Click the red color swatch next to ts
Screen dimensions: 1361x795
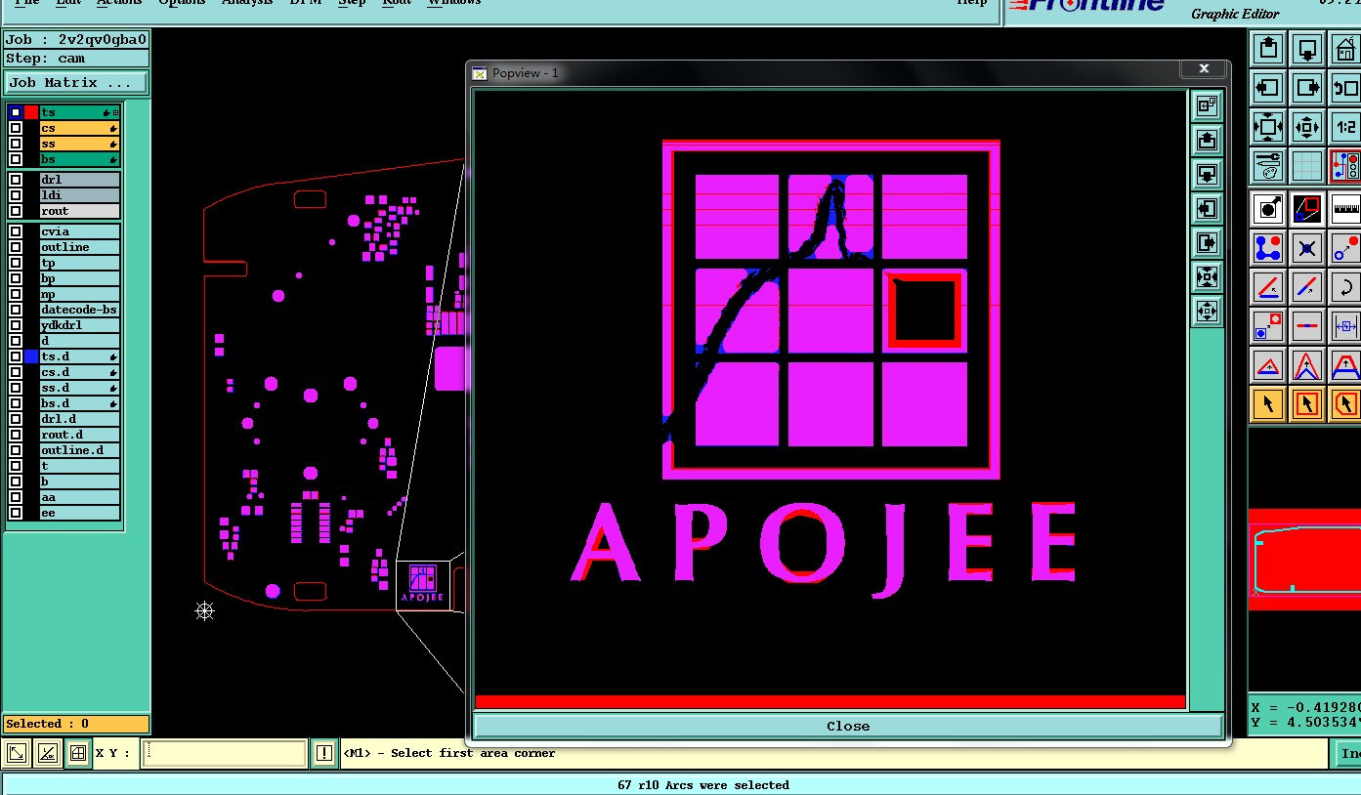(31, 112)
